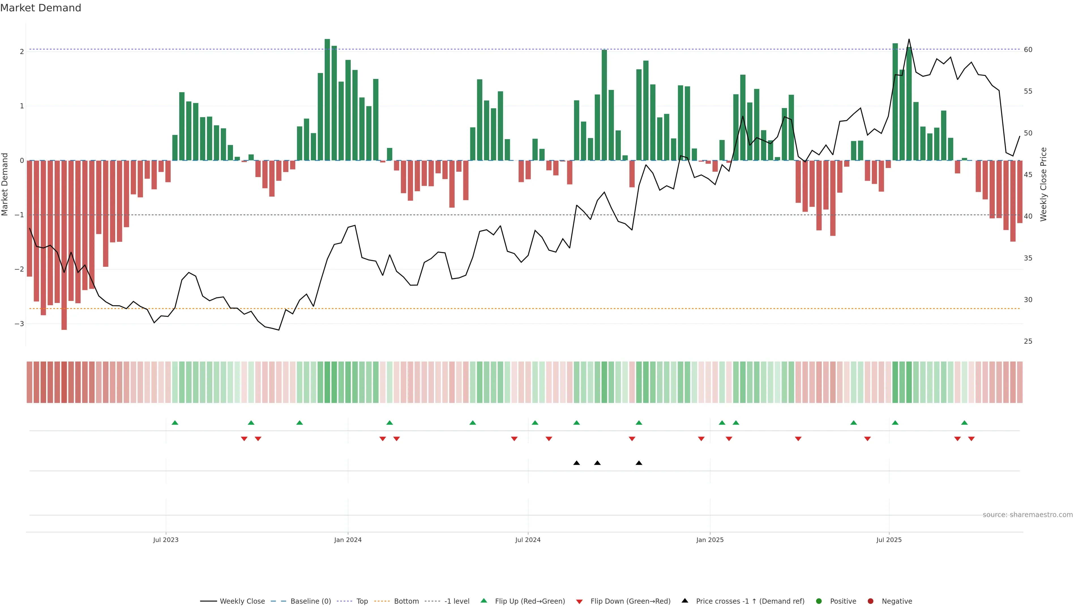Click the last red flip-down marker on the right
Viewport: 1087px width, 611px height.
(972, 438)
